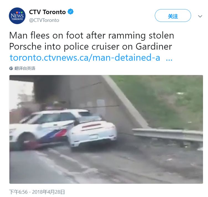Click the 翻译自英语 translation label
The height and width of the screenshot is (197, 208).
click(25, 68)
